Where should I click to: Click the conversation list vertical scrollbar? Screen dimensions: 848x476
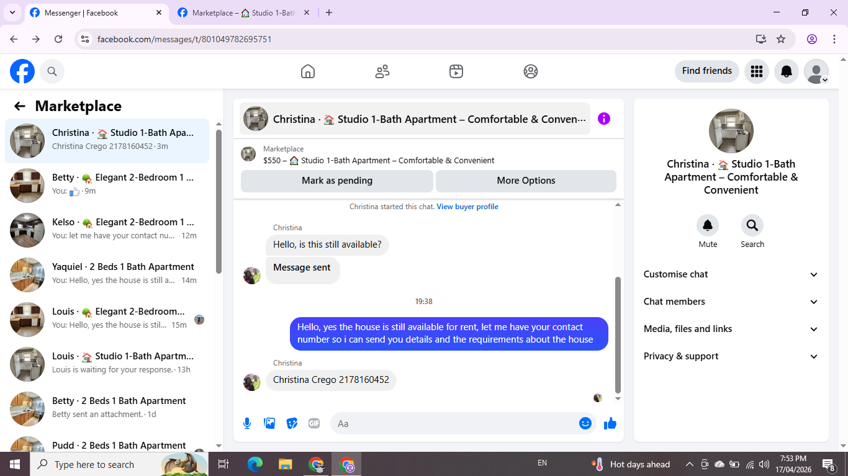219,202
